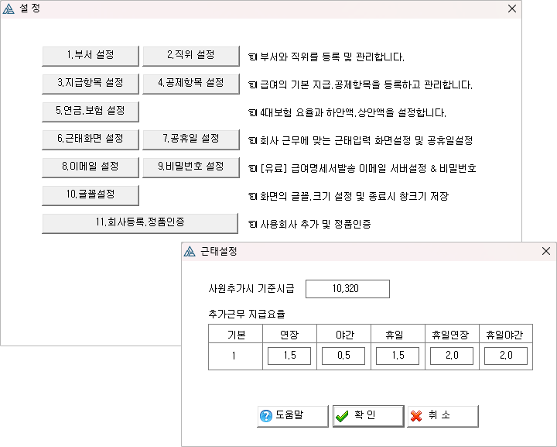Image resolution: width=557 pixels, height=447 pixels.
Task: Click the 휴일연장 column header
Action: (x=453, y=334)
